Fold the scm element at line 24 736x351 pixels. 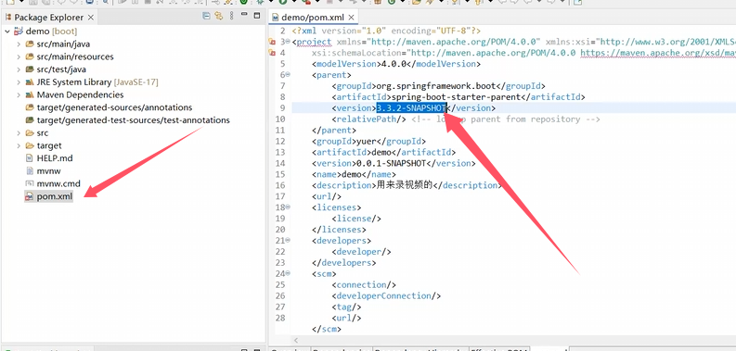point(288,274)
